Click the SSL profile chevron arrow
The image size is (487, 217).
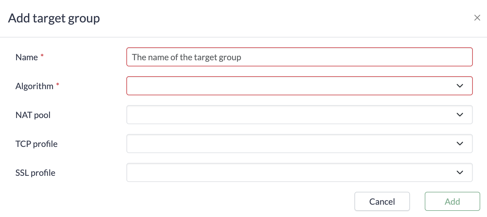point(460,172)
